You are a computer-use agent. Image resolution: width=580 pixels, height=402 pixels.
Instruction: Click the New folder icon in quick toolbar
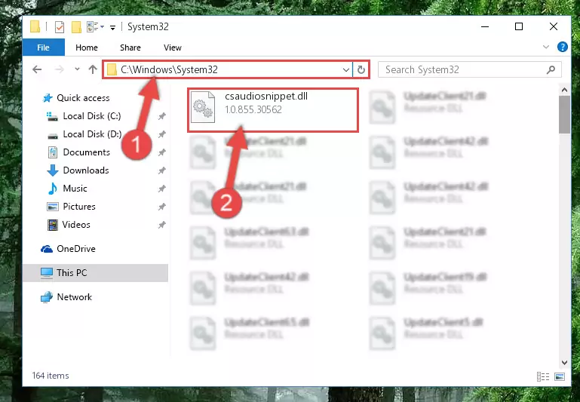76,27
